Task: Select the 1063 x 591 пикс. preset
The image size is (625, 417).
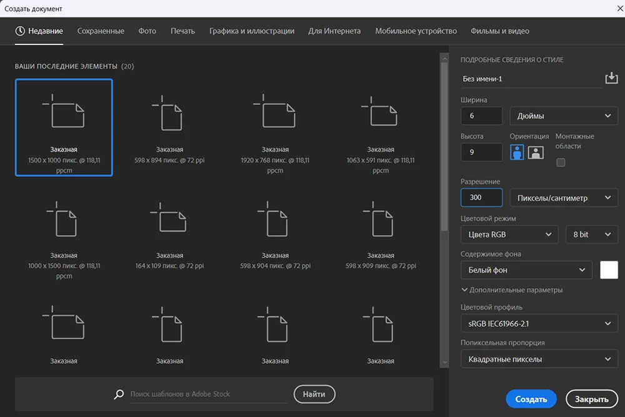Action: 381,127
